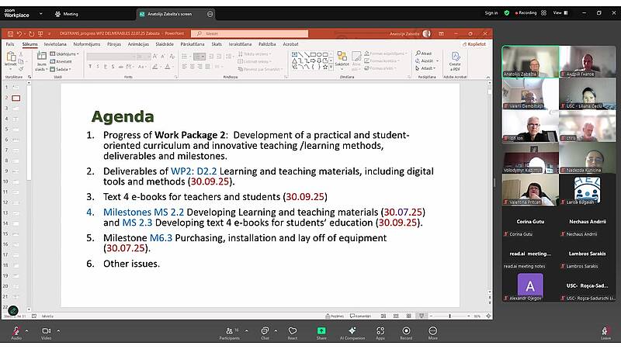The width and height of the screenshot is (621, 349).
Task: Expand audio options arrow next to Audio
Action: point(26,331)
